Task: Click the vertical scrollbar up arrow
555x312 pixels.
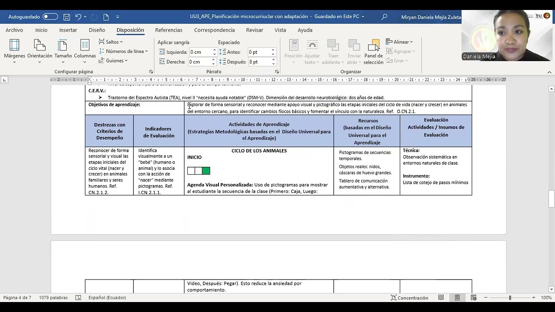Action: [x=552, y=89]
